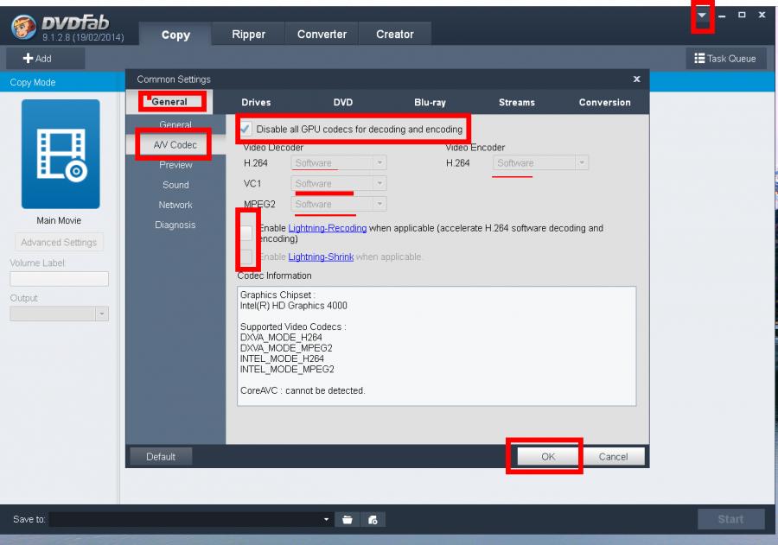Select Diagnosis in the sidebar
778x545 pixels.
[x=175, y=225]
